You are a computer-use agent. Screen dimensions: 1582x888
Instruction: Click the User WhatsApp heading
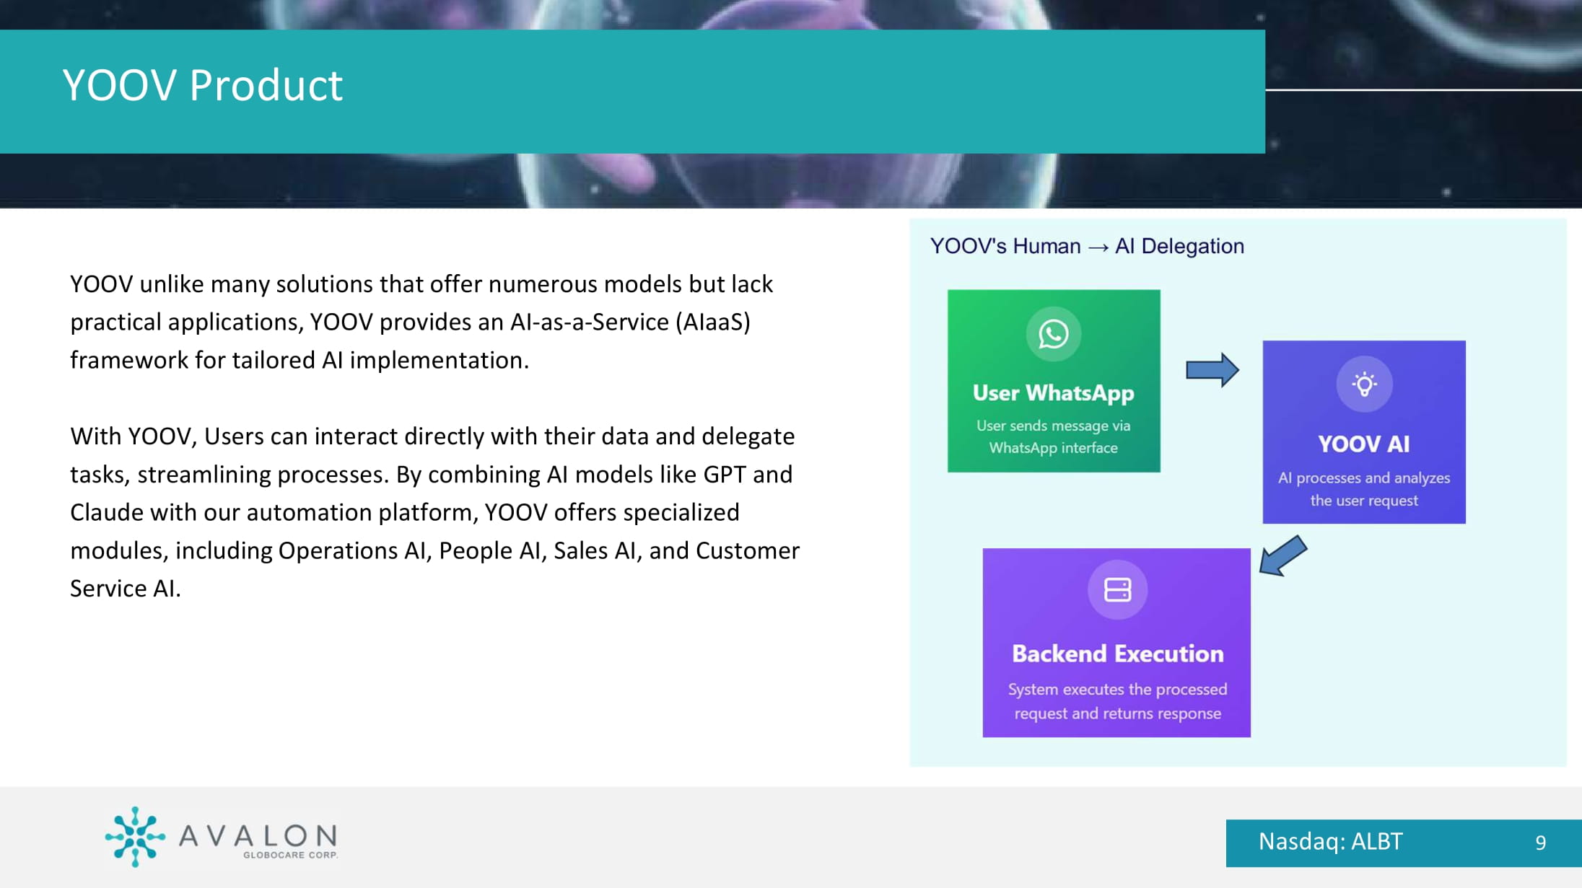(x=1053, y=392)
